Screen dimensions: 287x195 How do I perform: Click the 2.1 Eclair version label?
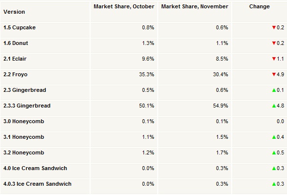pyautogui.click(x=15, y=59)
